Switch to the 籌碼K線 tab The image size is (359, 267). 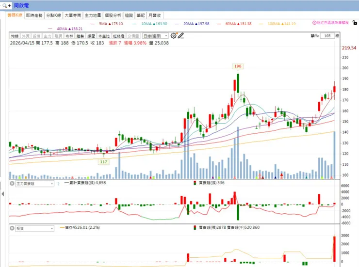(15, 15)
